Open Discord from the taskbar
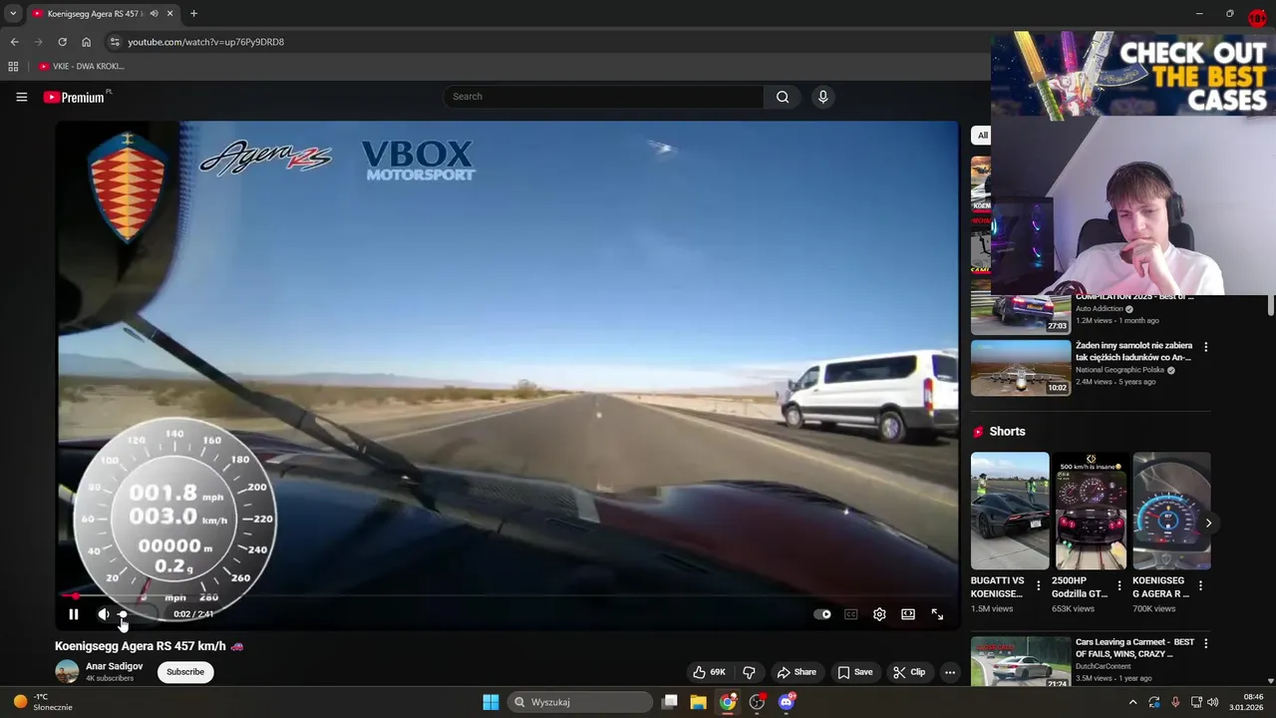Viewport: 1276px width, 718px height. [787, 702]
